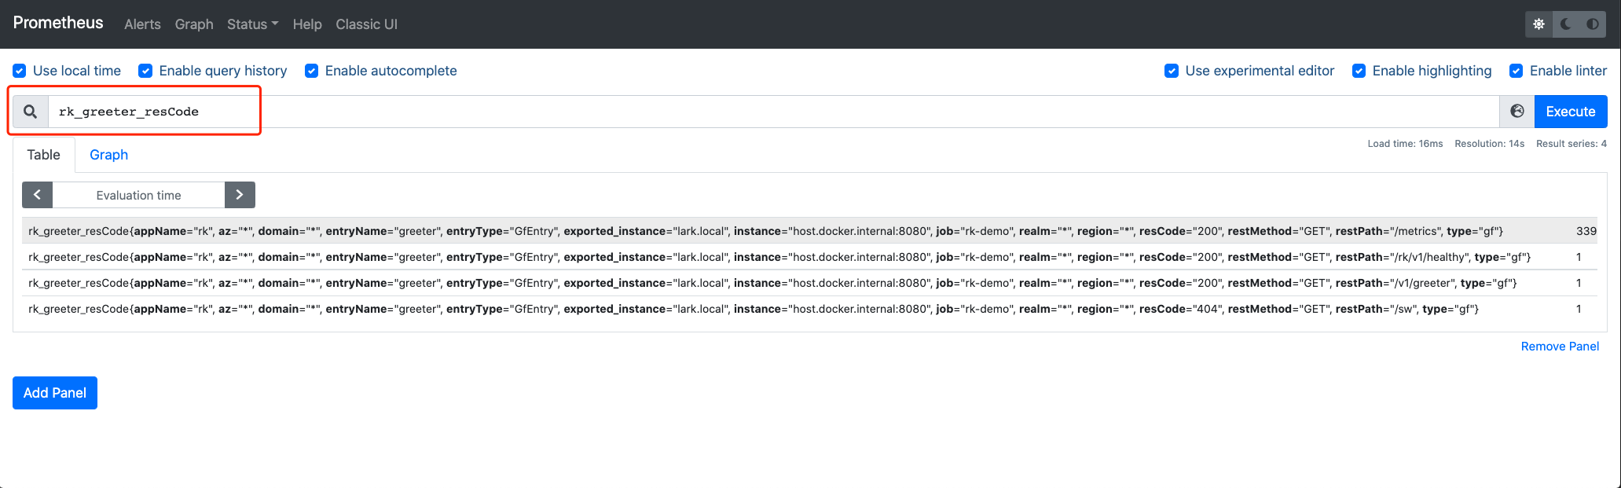Uncheck Enable autocomplete
Screen dimensions: 1621x488
(312, 71)
